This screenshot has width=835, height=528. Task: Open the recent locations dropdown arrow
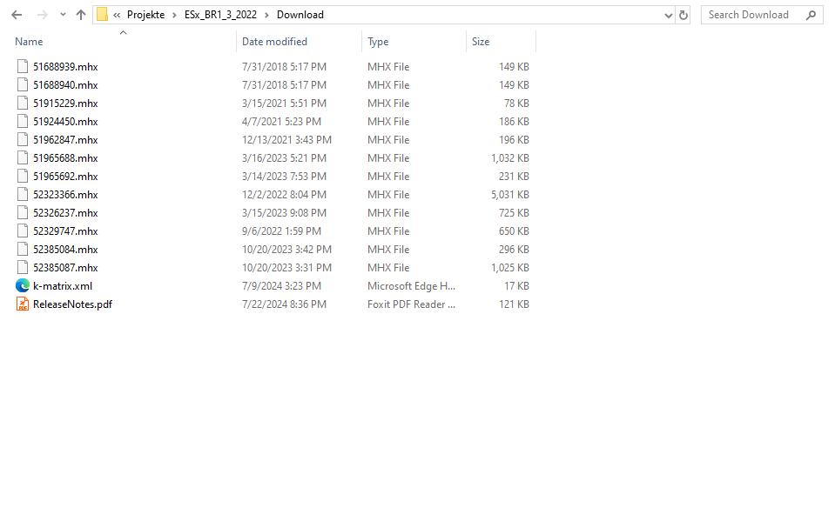coord(63,15)
